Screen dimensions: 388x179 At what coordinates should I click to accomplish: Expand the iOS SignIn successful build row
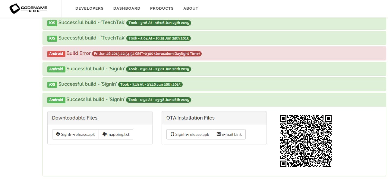click(214, 84)
